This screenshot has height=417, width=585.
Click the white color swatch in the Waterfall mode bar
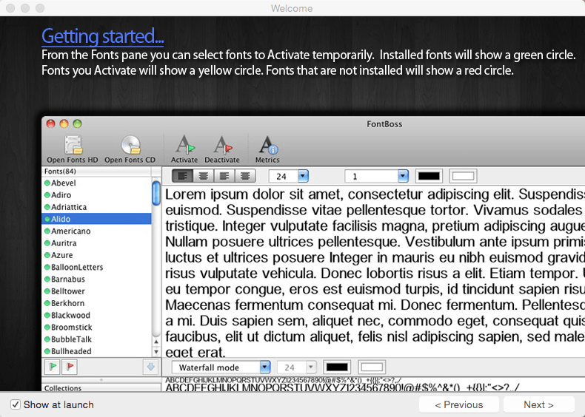coord(372,367)
